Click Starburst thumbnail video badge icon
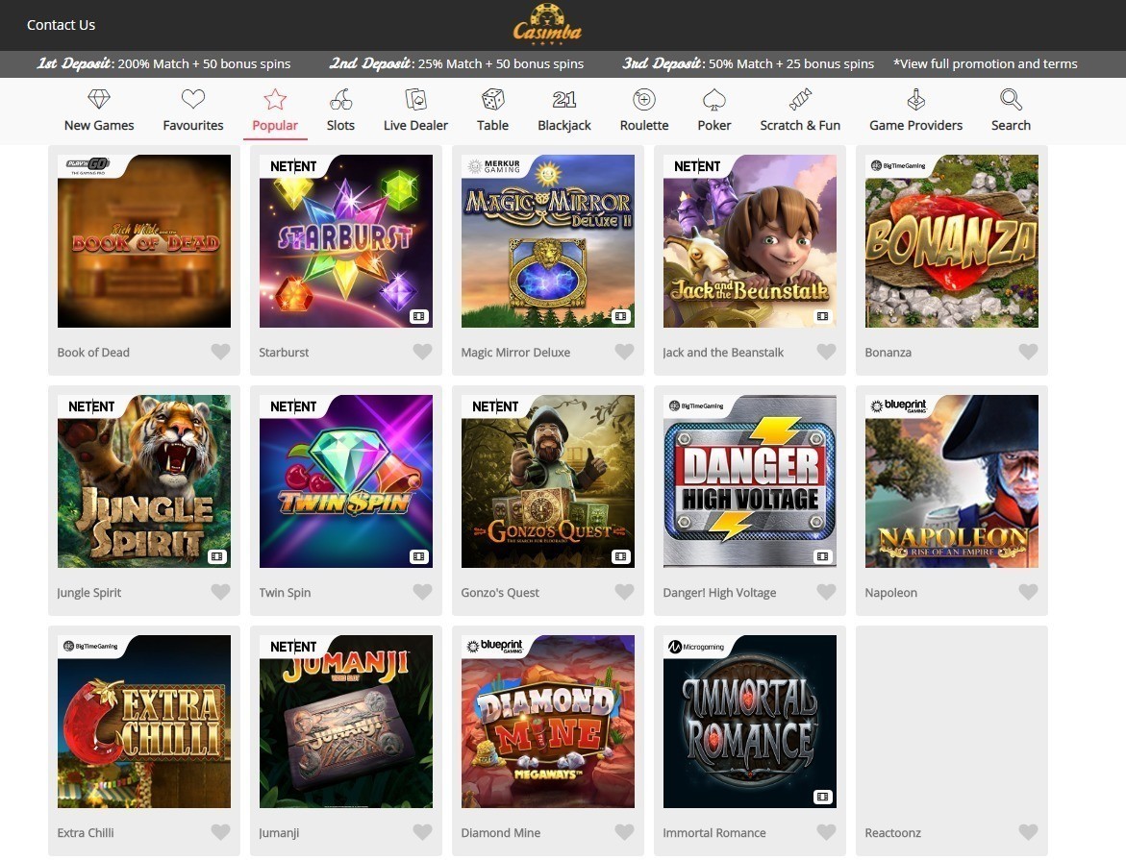 [418, 316]
